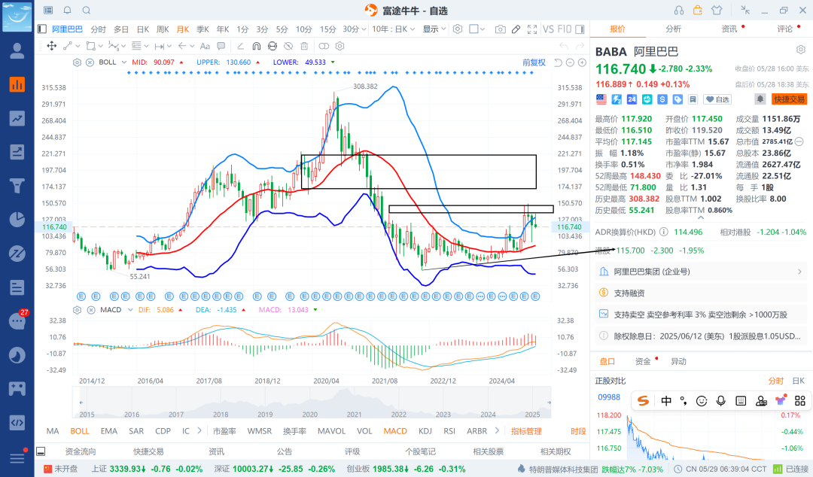Image resolution: width=813 pixels, height=477 pixels.
Task: Open customer service headset icon
Action: pos(679,11)
